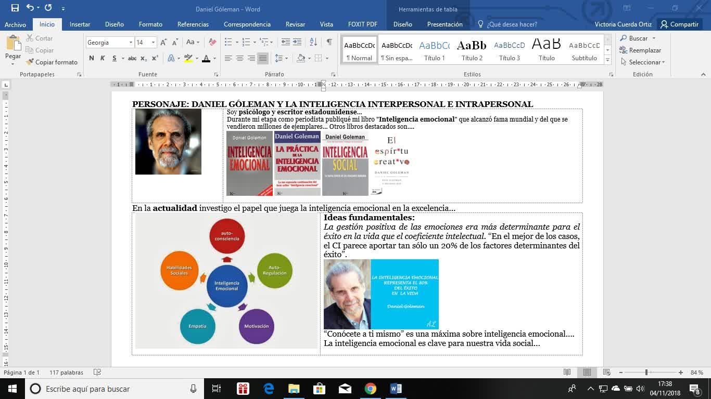Screen dimensions: 711x399
Task: Click the Save disk icon
Action: tap(15, 8)
